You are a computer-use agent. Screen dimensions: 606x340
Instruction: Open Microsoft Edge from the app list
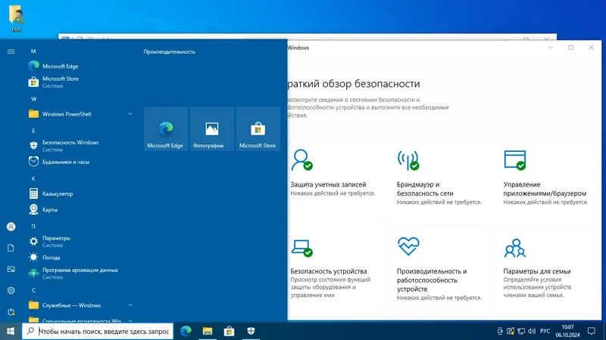point(80,66)
